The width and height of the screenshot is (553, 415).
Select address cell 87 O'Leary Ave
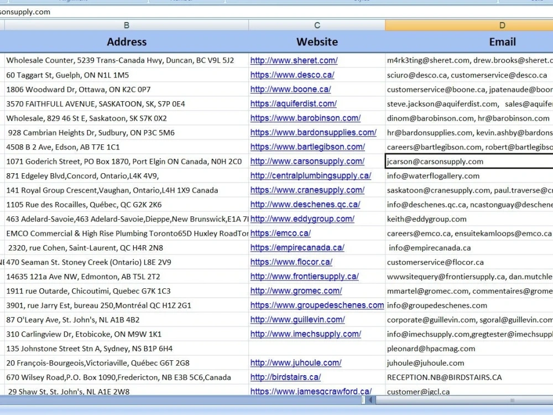pyautogui.click(x=126, y=320)
